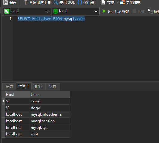
Task: Click the Export Result (导出结果) icon
Action: [122, 2]
